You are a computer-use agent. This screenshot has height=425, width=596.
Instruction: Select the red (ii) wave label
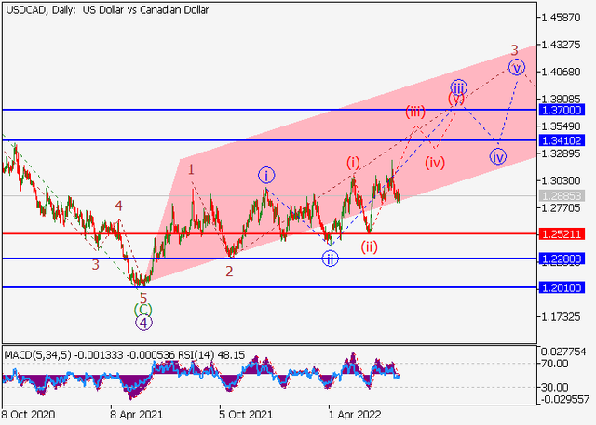369,247
